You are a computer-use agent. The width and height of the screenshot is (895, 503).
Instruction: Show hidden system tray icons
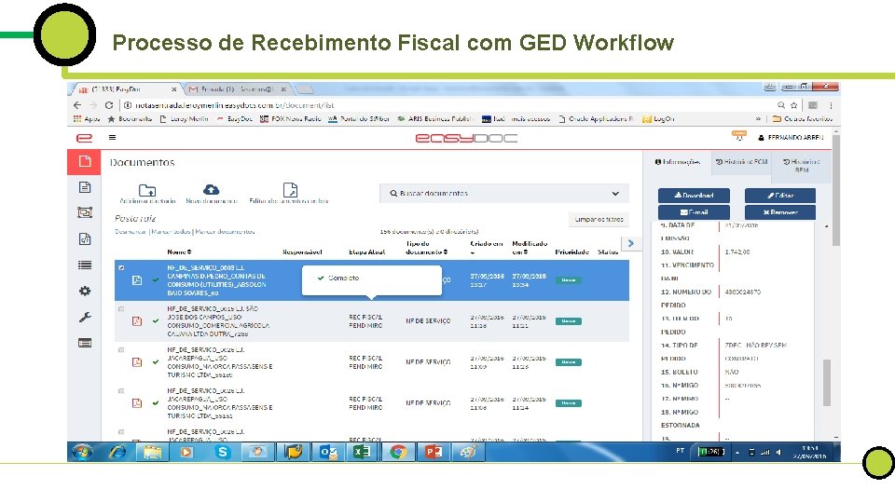click(737, 453)
